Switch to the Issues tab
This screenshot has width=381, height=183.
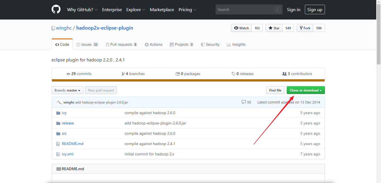(88, 44)
